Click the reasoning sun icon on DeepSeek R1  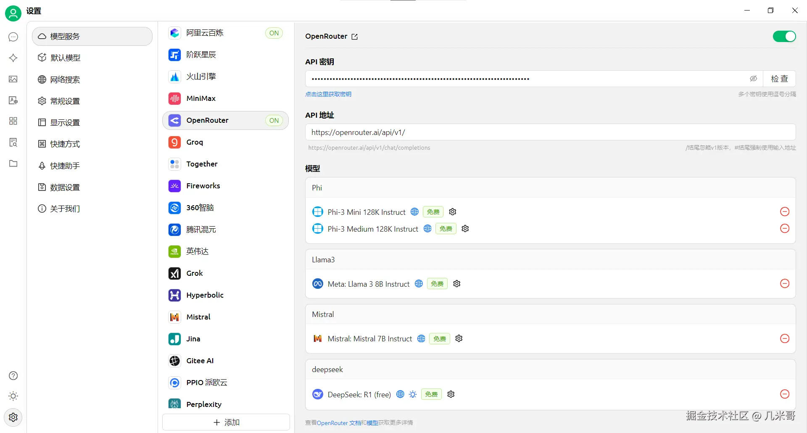[x=413, y=394]
